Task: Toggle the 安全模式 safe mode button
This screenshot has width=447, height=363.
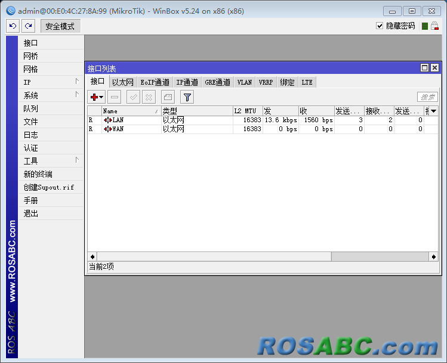Action: point(60,26)
